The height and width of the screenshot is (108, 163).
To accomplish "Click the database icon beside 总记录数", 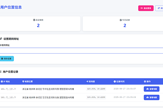I will pos(34,20).
